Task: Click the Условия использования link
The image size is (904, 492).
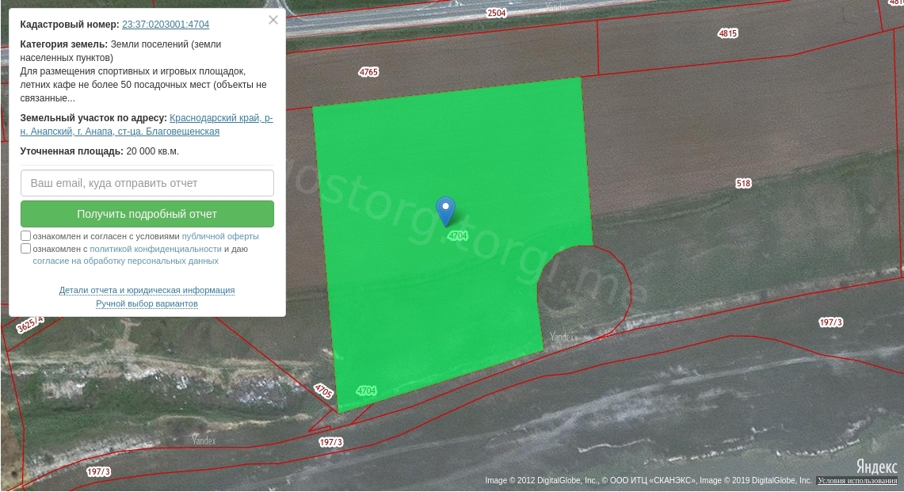Action: pos(857,481)
